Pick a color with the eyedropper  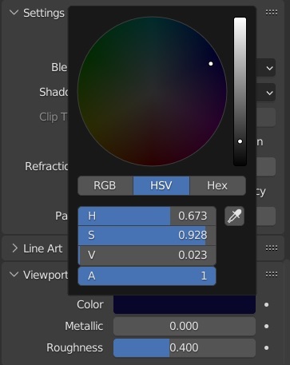(234, 216)
